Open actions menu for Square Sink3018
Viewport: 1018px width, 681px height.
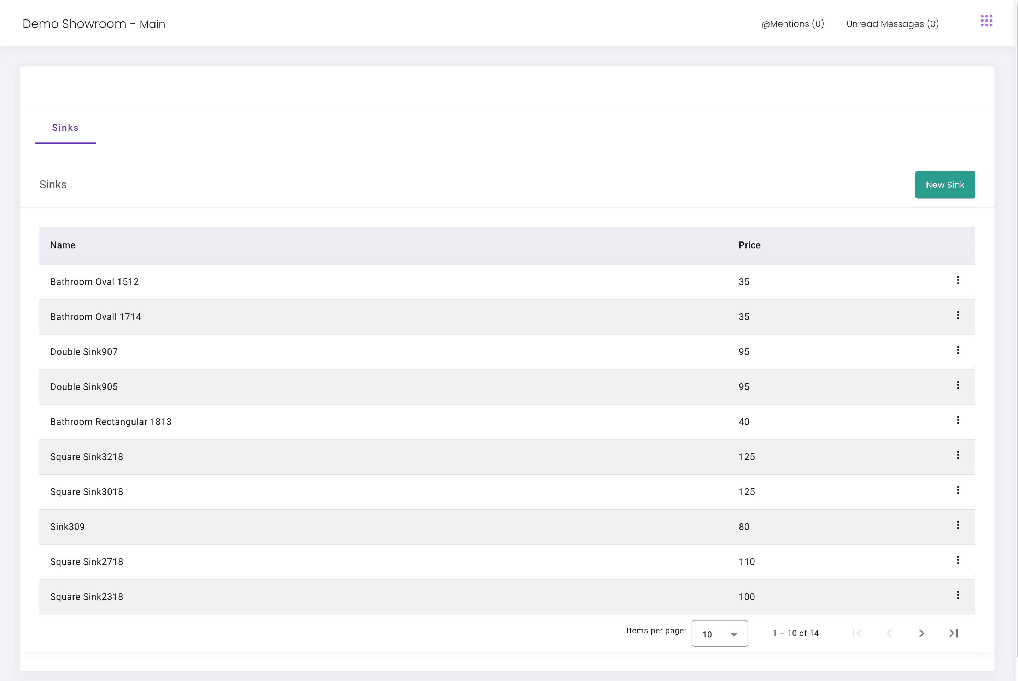point(958,490)
